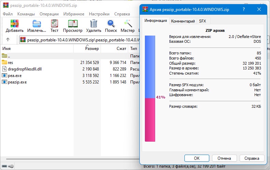Open the Просмотр (View) toolbar icon

(x=73, y=24)
